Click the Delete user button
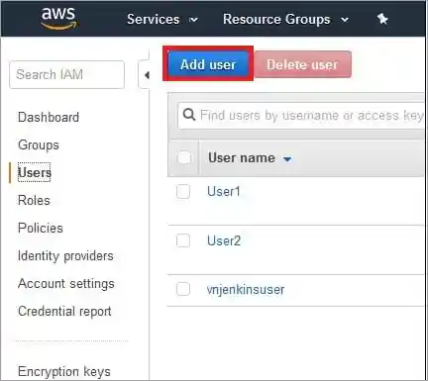 [x=302, y=64]
